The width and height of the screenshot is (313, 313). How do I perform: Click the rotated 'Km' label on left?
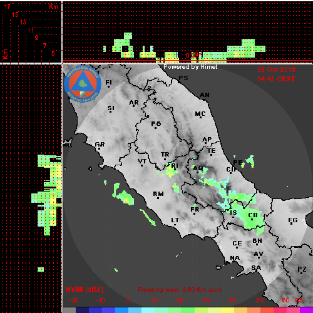point(5,54)
